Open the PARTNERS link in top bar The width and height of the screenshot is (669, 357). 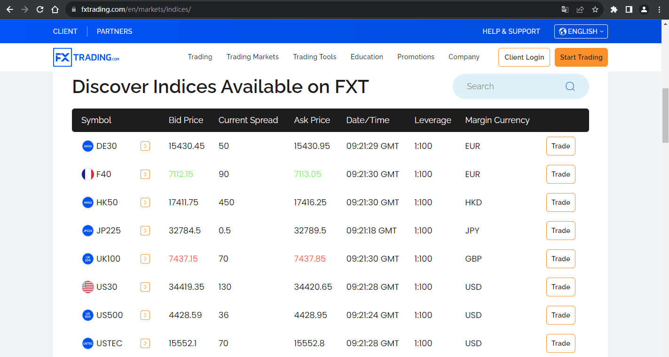pyautogui.click(x=114, y=31)
